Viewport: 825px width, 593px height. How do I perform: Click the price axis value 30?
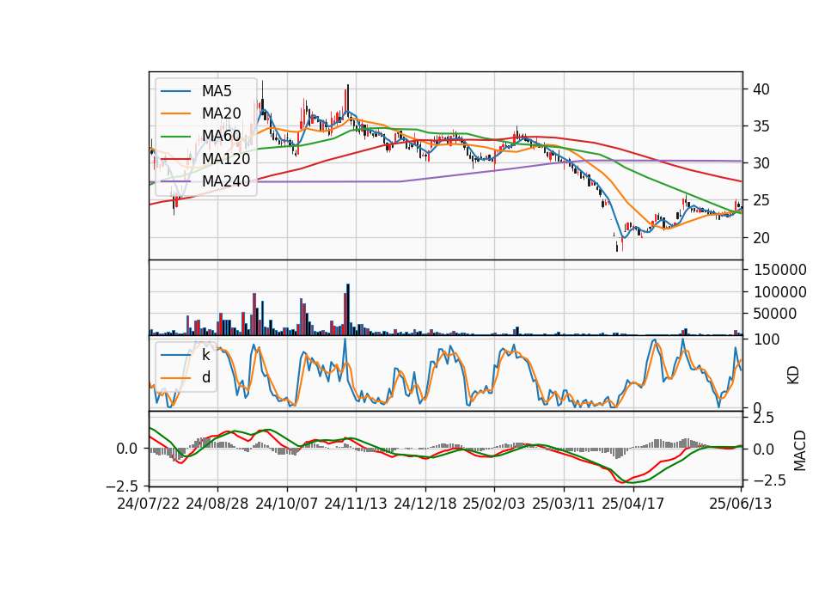tap(761, 163)
